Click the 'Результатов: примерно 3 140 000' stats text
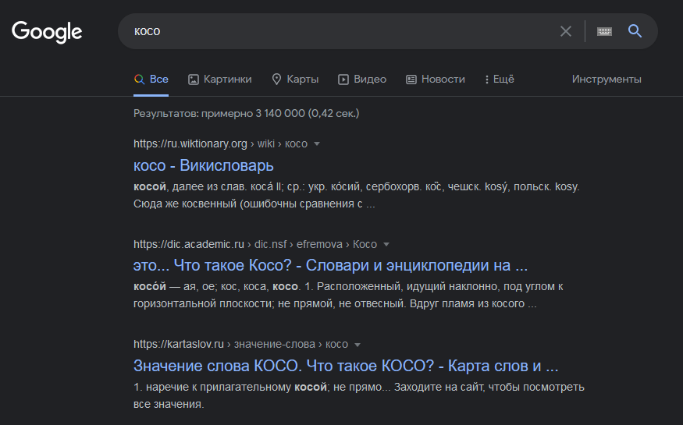Image resolution: width=683 pixels, height=425 pixels. (x=247, y=114)
